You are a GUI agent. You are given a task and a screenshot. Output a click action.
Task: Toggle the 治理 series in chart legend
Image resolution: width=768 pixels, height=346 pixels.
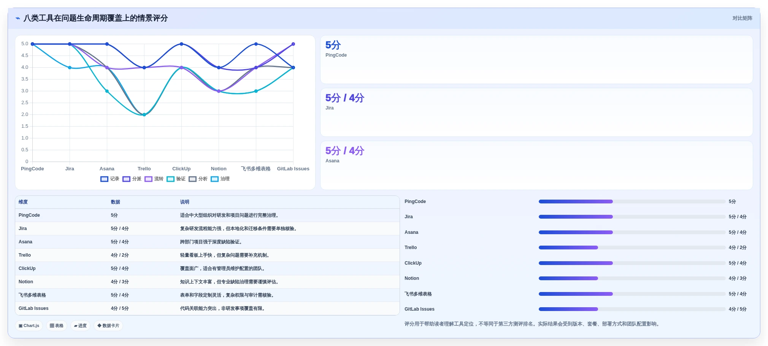point(220,179)
